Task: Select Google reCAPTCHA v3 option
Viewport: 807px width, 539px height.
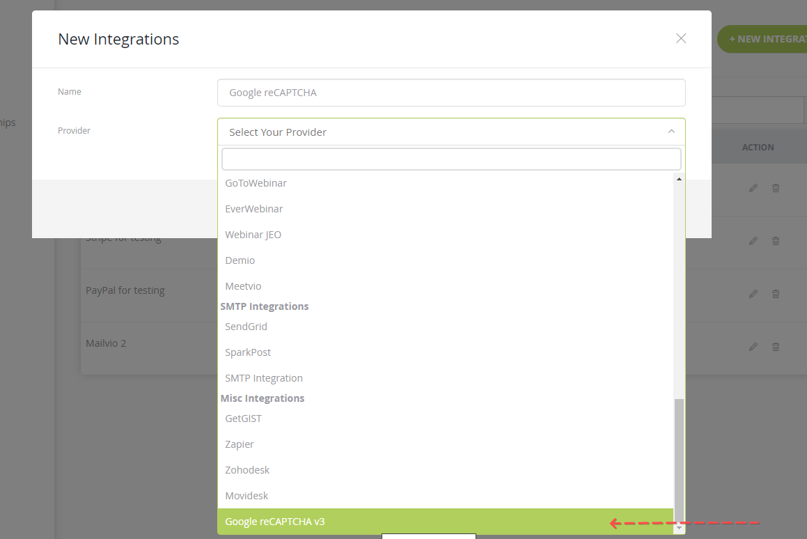Action: tap(446, 522)
